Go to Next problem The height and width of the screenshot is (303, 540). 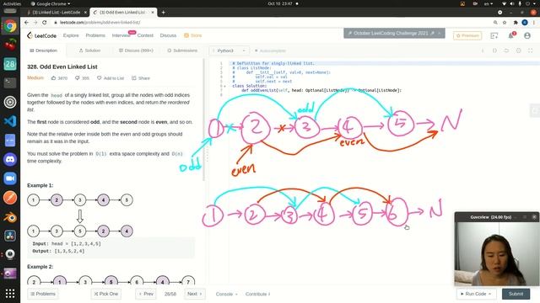point(195,294)
